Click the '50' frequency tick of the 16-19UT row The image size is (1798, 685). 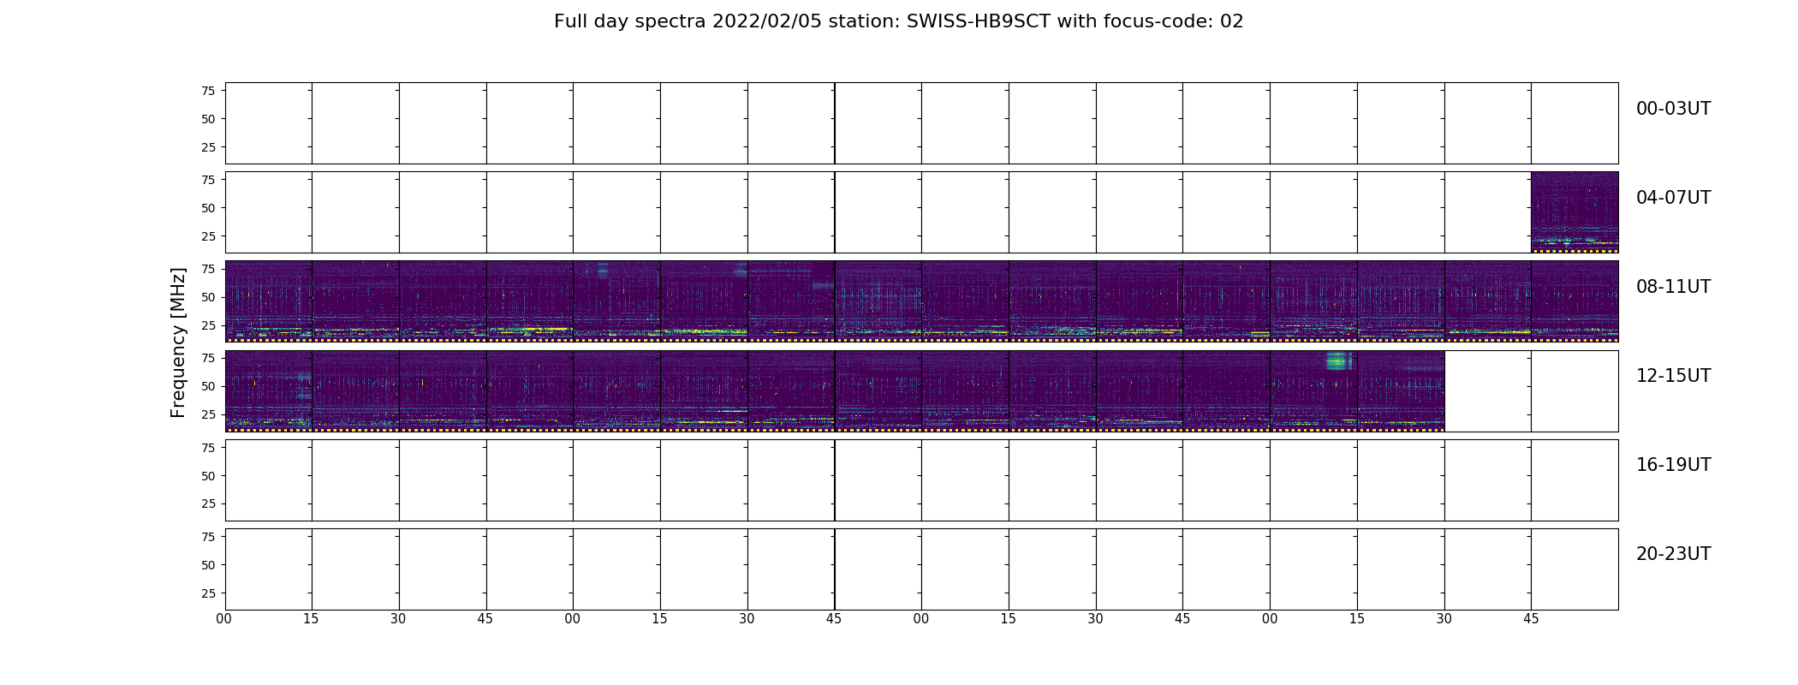click(208, 475)
